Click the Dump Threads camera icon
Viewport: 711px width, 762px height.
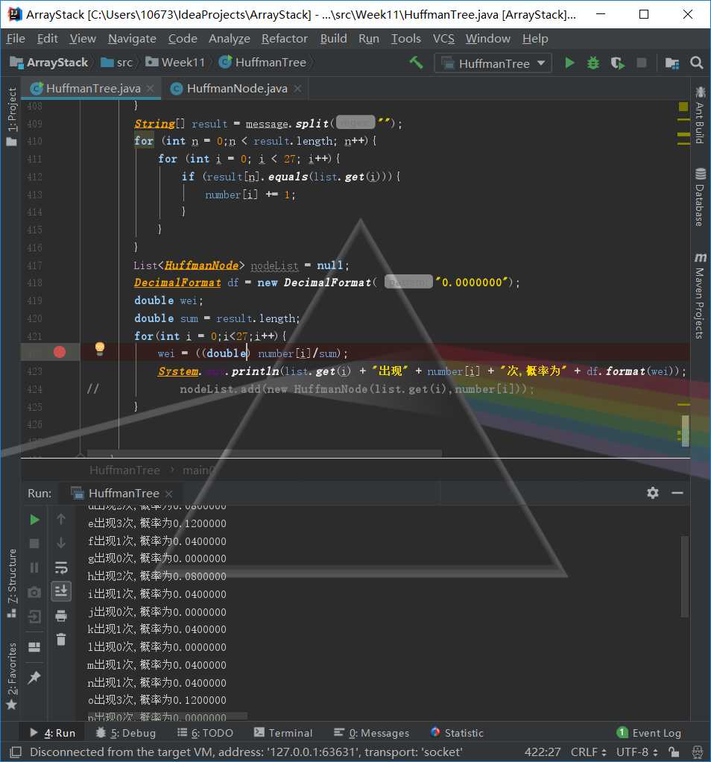click(34, 593)
